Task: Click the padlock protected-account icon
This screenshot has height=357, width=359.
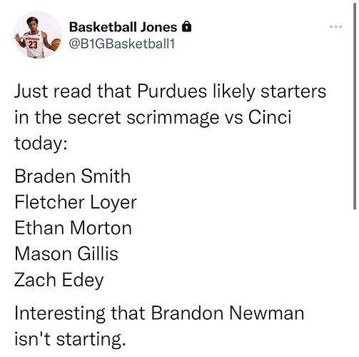Action: (186, 26)
